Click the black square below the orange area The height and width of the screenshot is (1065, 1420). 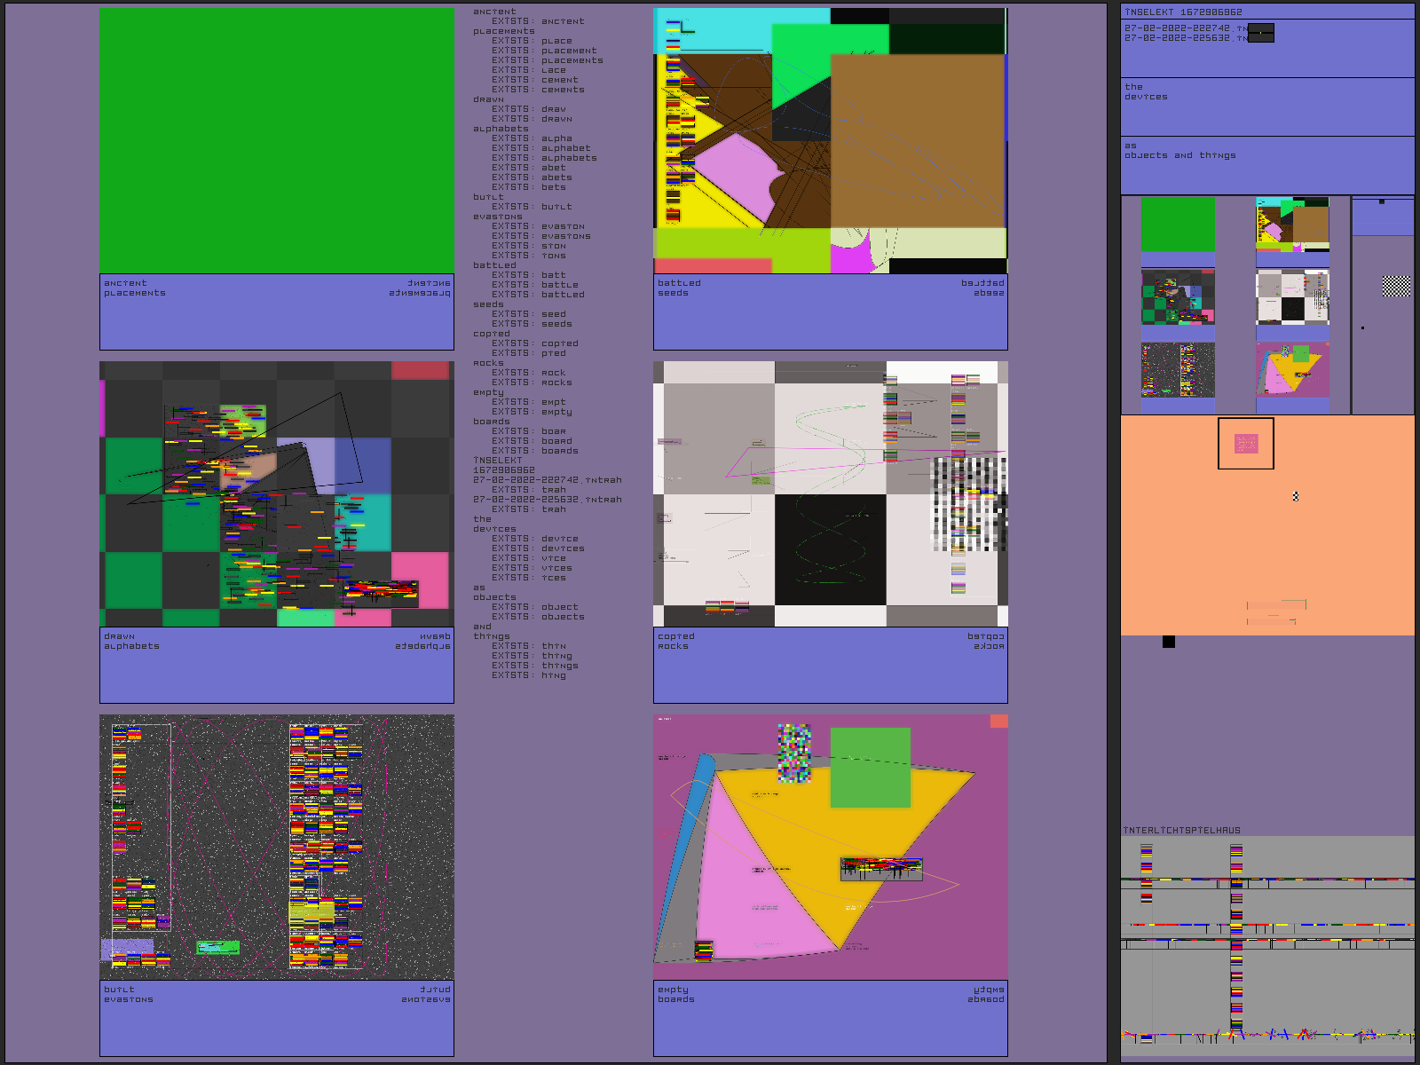point(1169,642)
